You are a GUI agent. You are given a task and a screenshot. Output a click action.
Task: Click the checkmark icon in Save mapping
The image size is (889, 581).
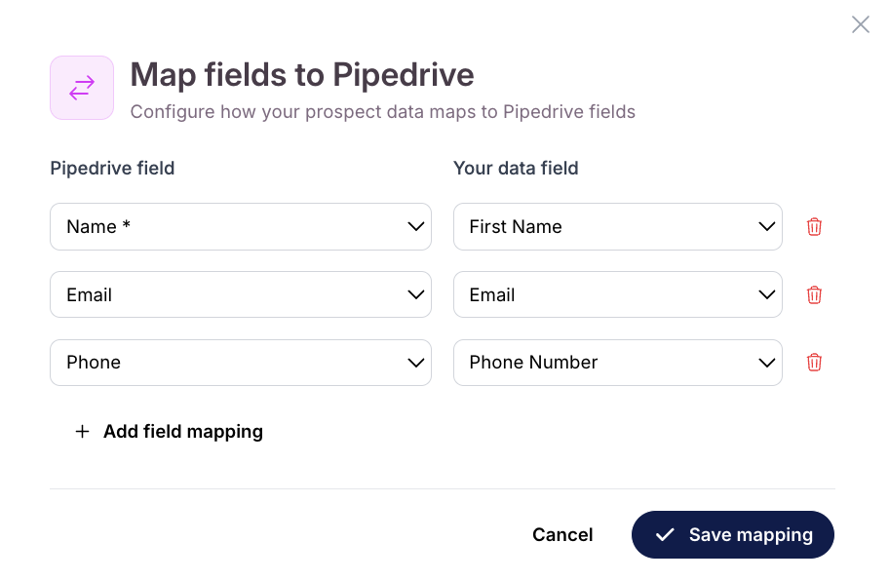coord(665,534)
